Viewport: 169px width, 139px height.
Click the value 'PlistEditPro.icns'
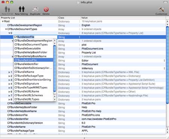[91, 115]
